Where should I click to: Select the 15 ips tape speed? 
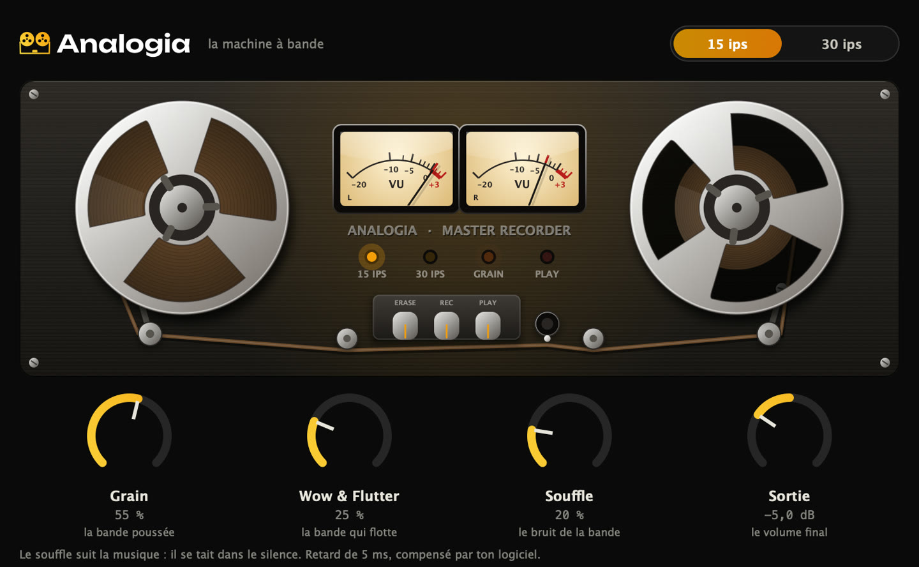click(728, 44)
